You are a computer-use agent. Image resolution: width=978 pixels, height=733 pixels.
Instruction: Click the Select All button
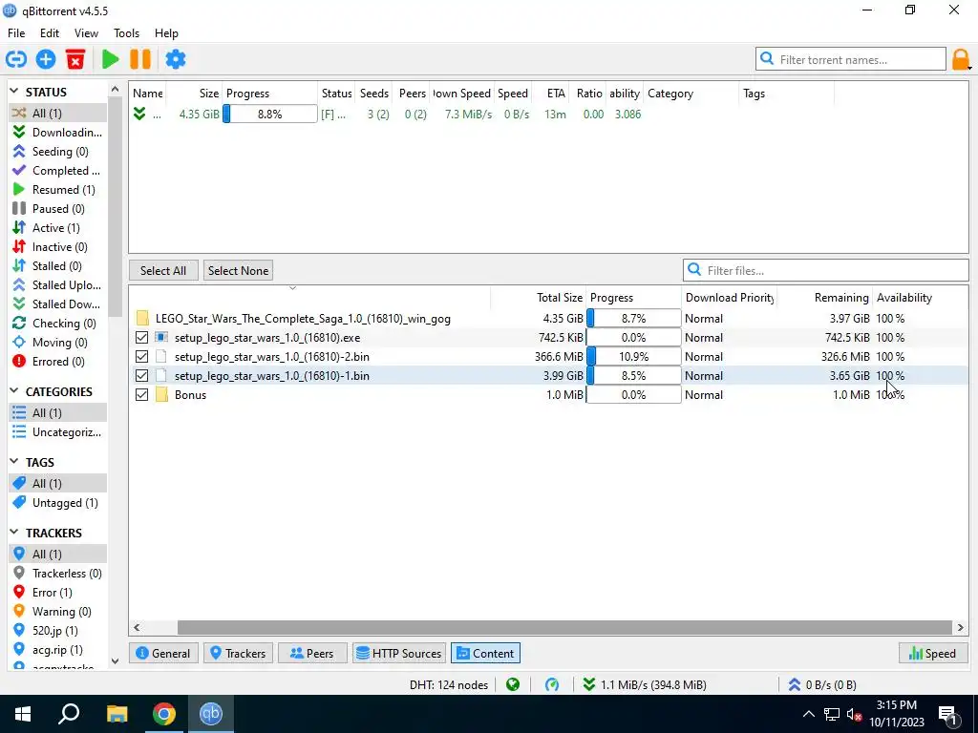pos(163,270)
